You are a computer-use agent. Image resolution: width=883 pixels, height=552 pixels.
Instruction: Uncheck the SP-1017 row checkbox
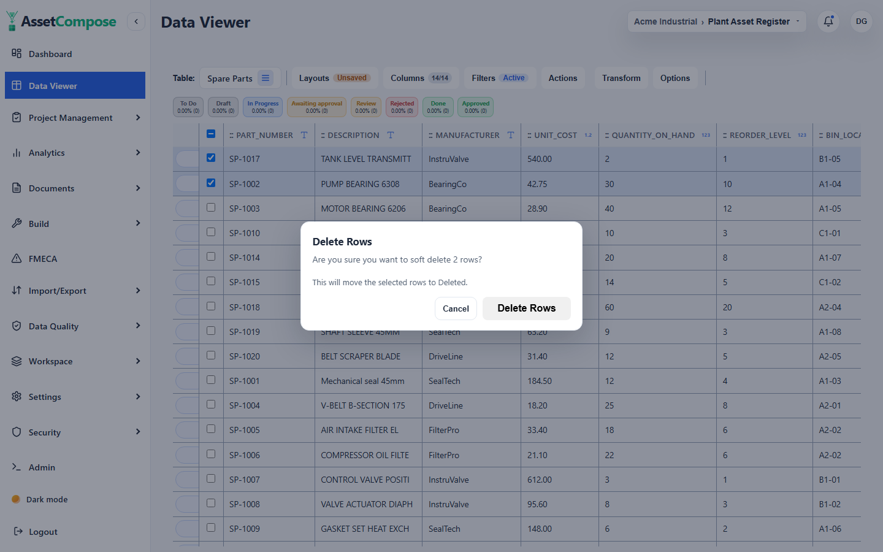point(211,158)
